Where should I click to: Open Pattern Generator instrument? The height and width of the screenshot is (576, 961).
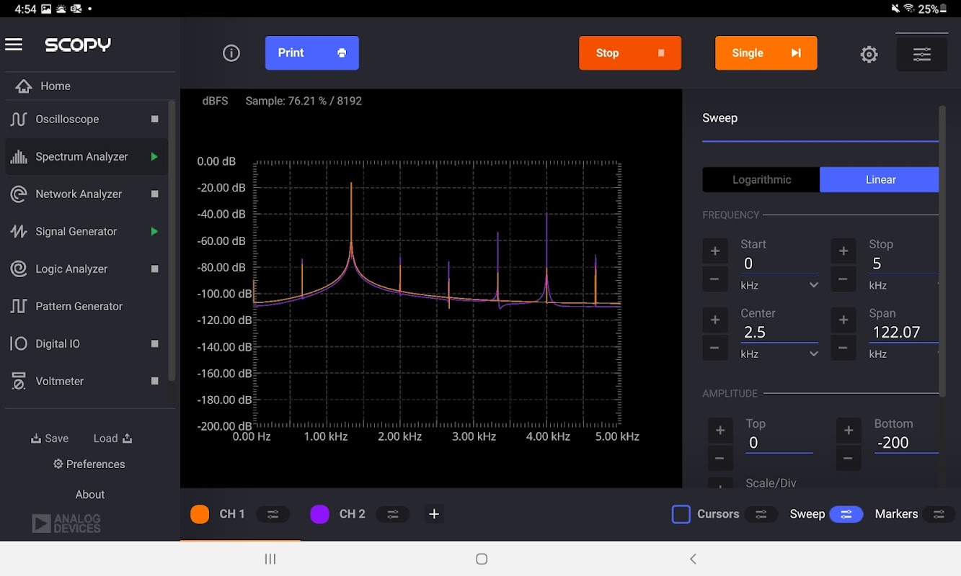87,307
